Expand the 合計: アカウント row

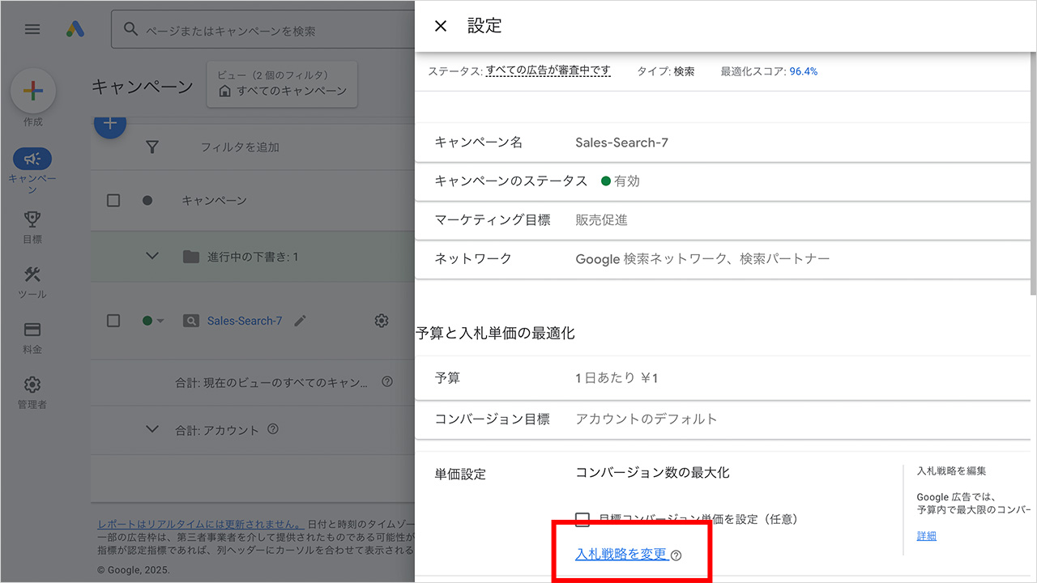[x=152, y=430]
